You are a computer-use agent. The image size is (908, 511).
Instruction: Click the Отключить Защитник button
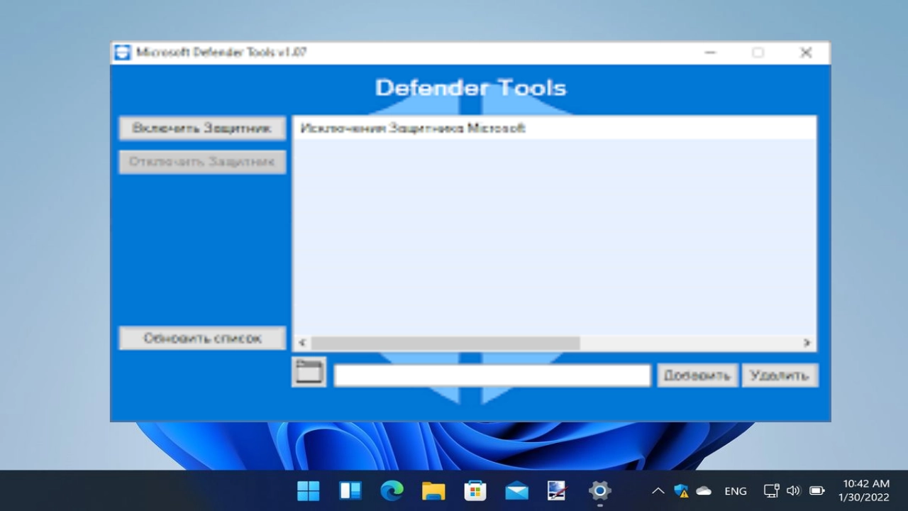(x=202, y=162)
